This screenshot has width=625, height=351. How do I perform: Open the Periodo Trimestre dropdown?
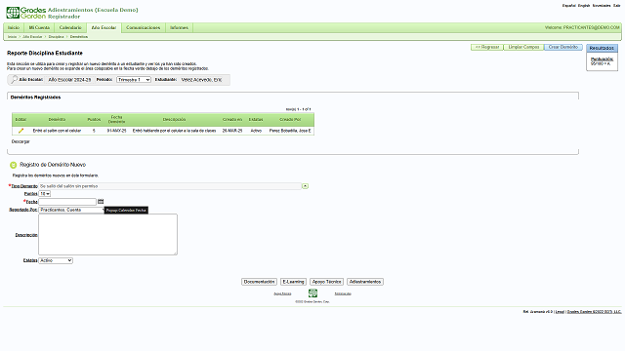(134, 80)
